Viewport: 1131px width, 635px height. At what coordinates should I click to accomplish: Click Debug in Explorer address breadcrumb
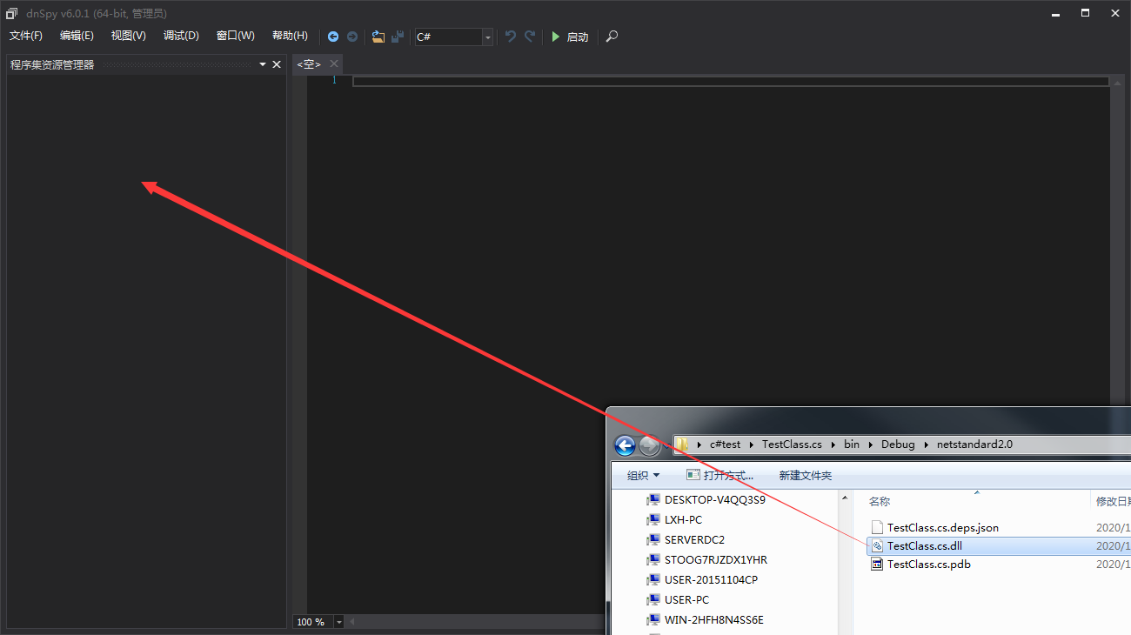coord(898,444)
